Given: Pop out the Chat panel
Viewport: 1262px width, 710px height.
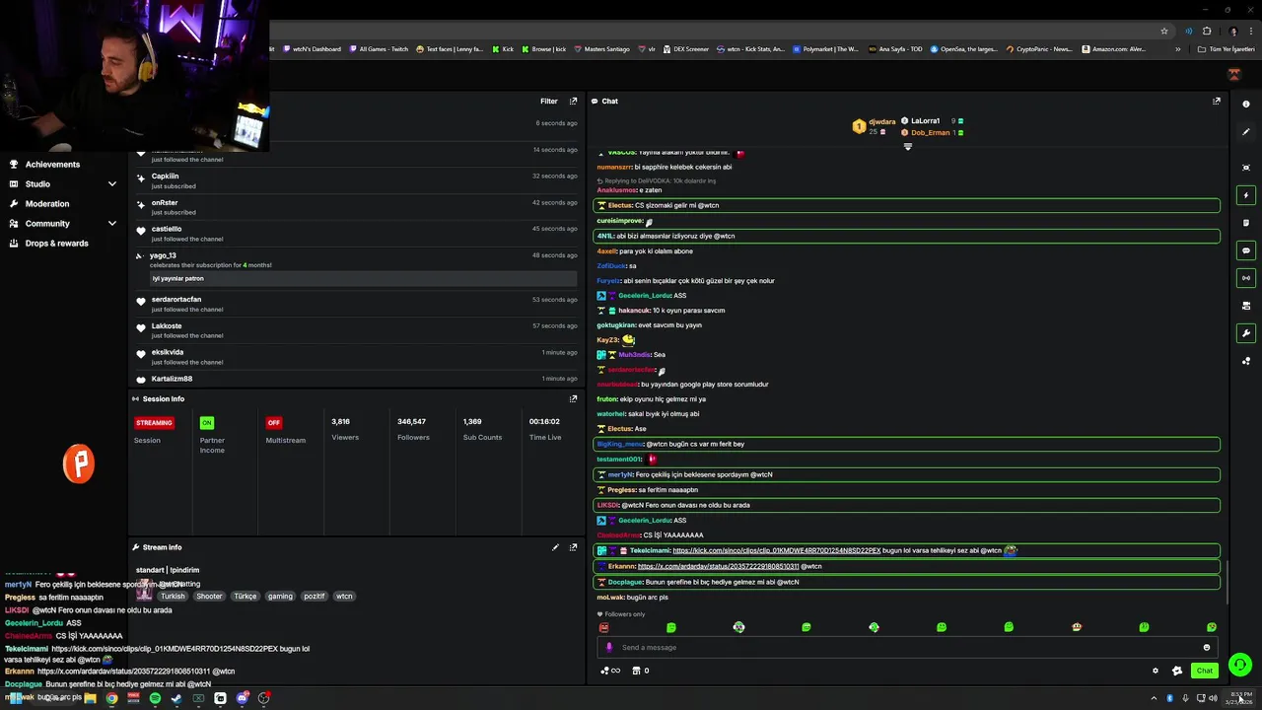Looking at the screenshot, I should coord(1216,101).
